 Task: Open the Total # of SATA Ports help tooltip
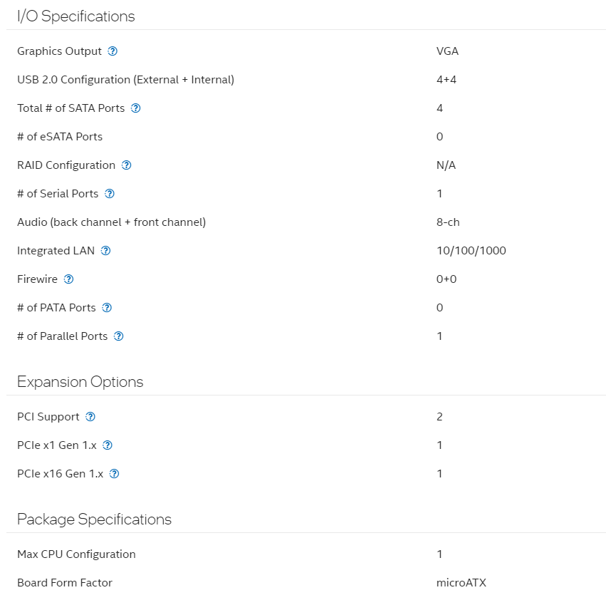coord(135,108)
